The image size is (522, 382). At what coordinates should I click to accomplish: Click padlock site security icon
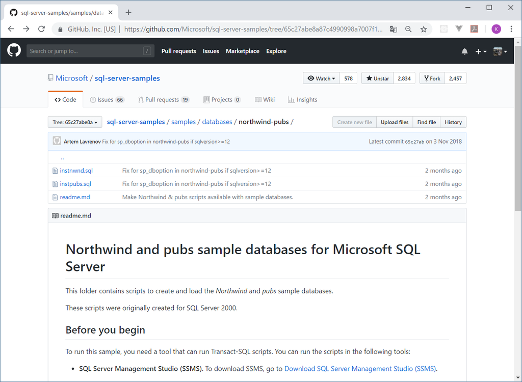pos(60,29)
